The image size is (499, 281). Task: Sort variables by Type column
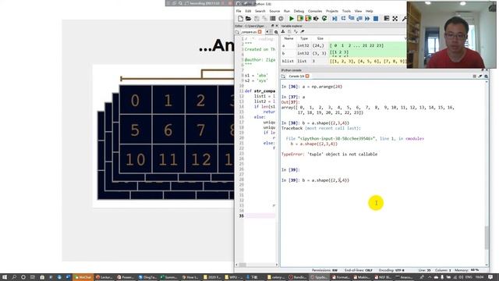pyautogui.click(x=304, y=38)
